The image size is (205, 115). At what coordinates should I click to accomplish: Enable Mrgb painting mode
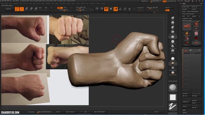(x=40, y=8)
